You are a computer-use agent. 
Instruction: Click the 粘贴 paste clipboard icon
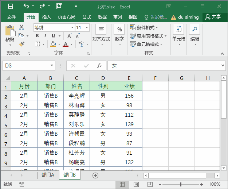(10, 31)
